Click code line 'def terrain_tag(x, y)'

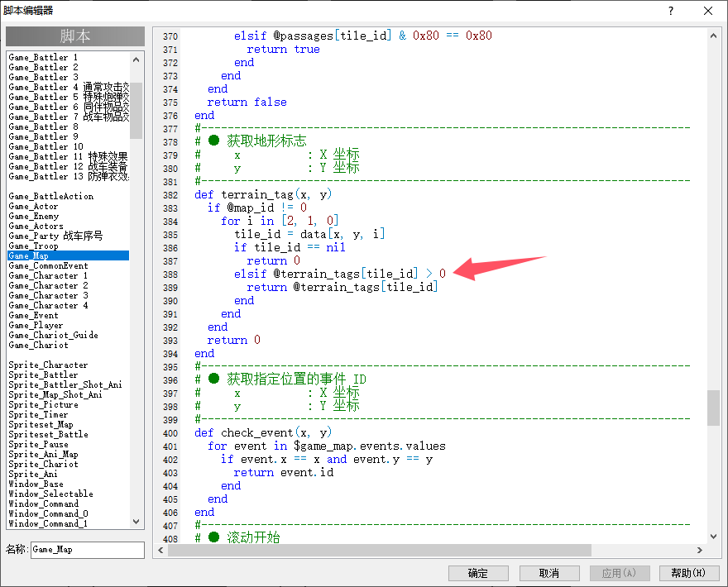pos(263,194)
